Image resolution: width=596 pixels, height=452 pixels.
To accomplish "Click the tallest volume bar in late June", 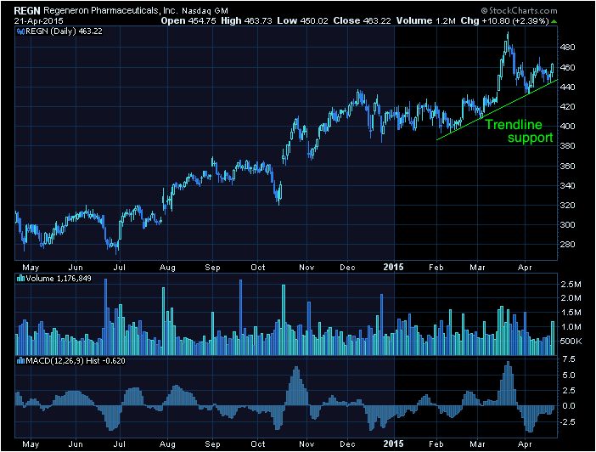I will tap(105, 317).
